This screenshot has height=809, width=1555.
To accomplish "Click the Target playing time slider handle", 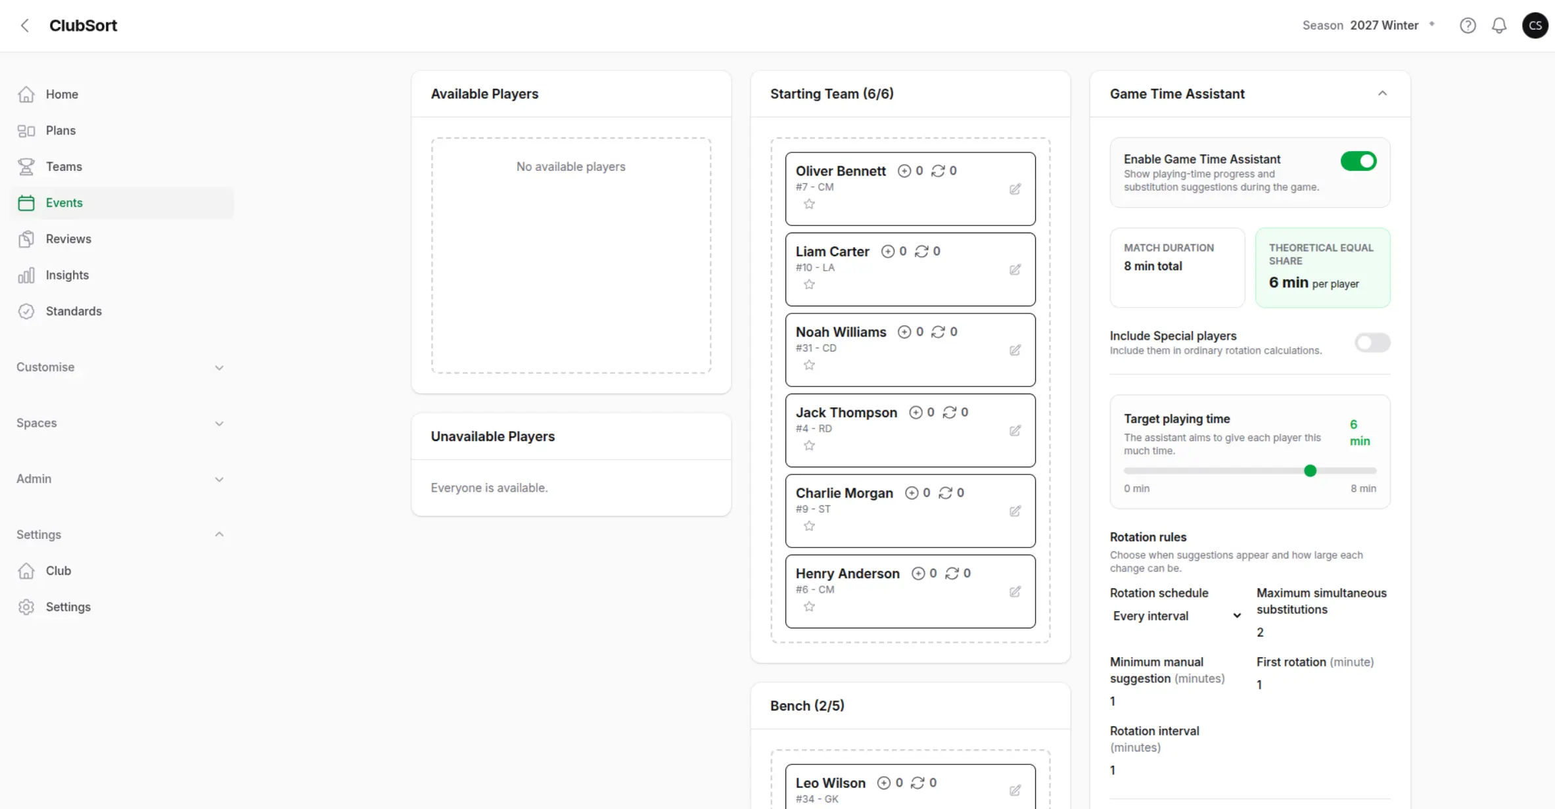I will click(x=1310, y=471).
